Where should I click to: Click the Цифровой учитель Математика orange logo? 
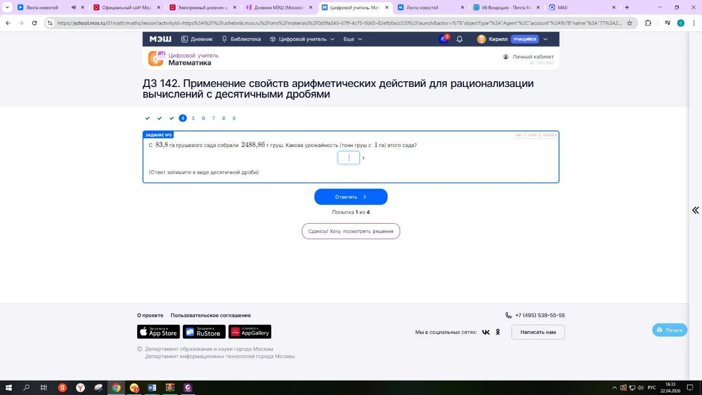click(156, 58)
